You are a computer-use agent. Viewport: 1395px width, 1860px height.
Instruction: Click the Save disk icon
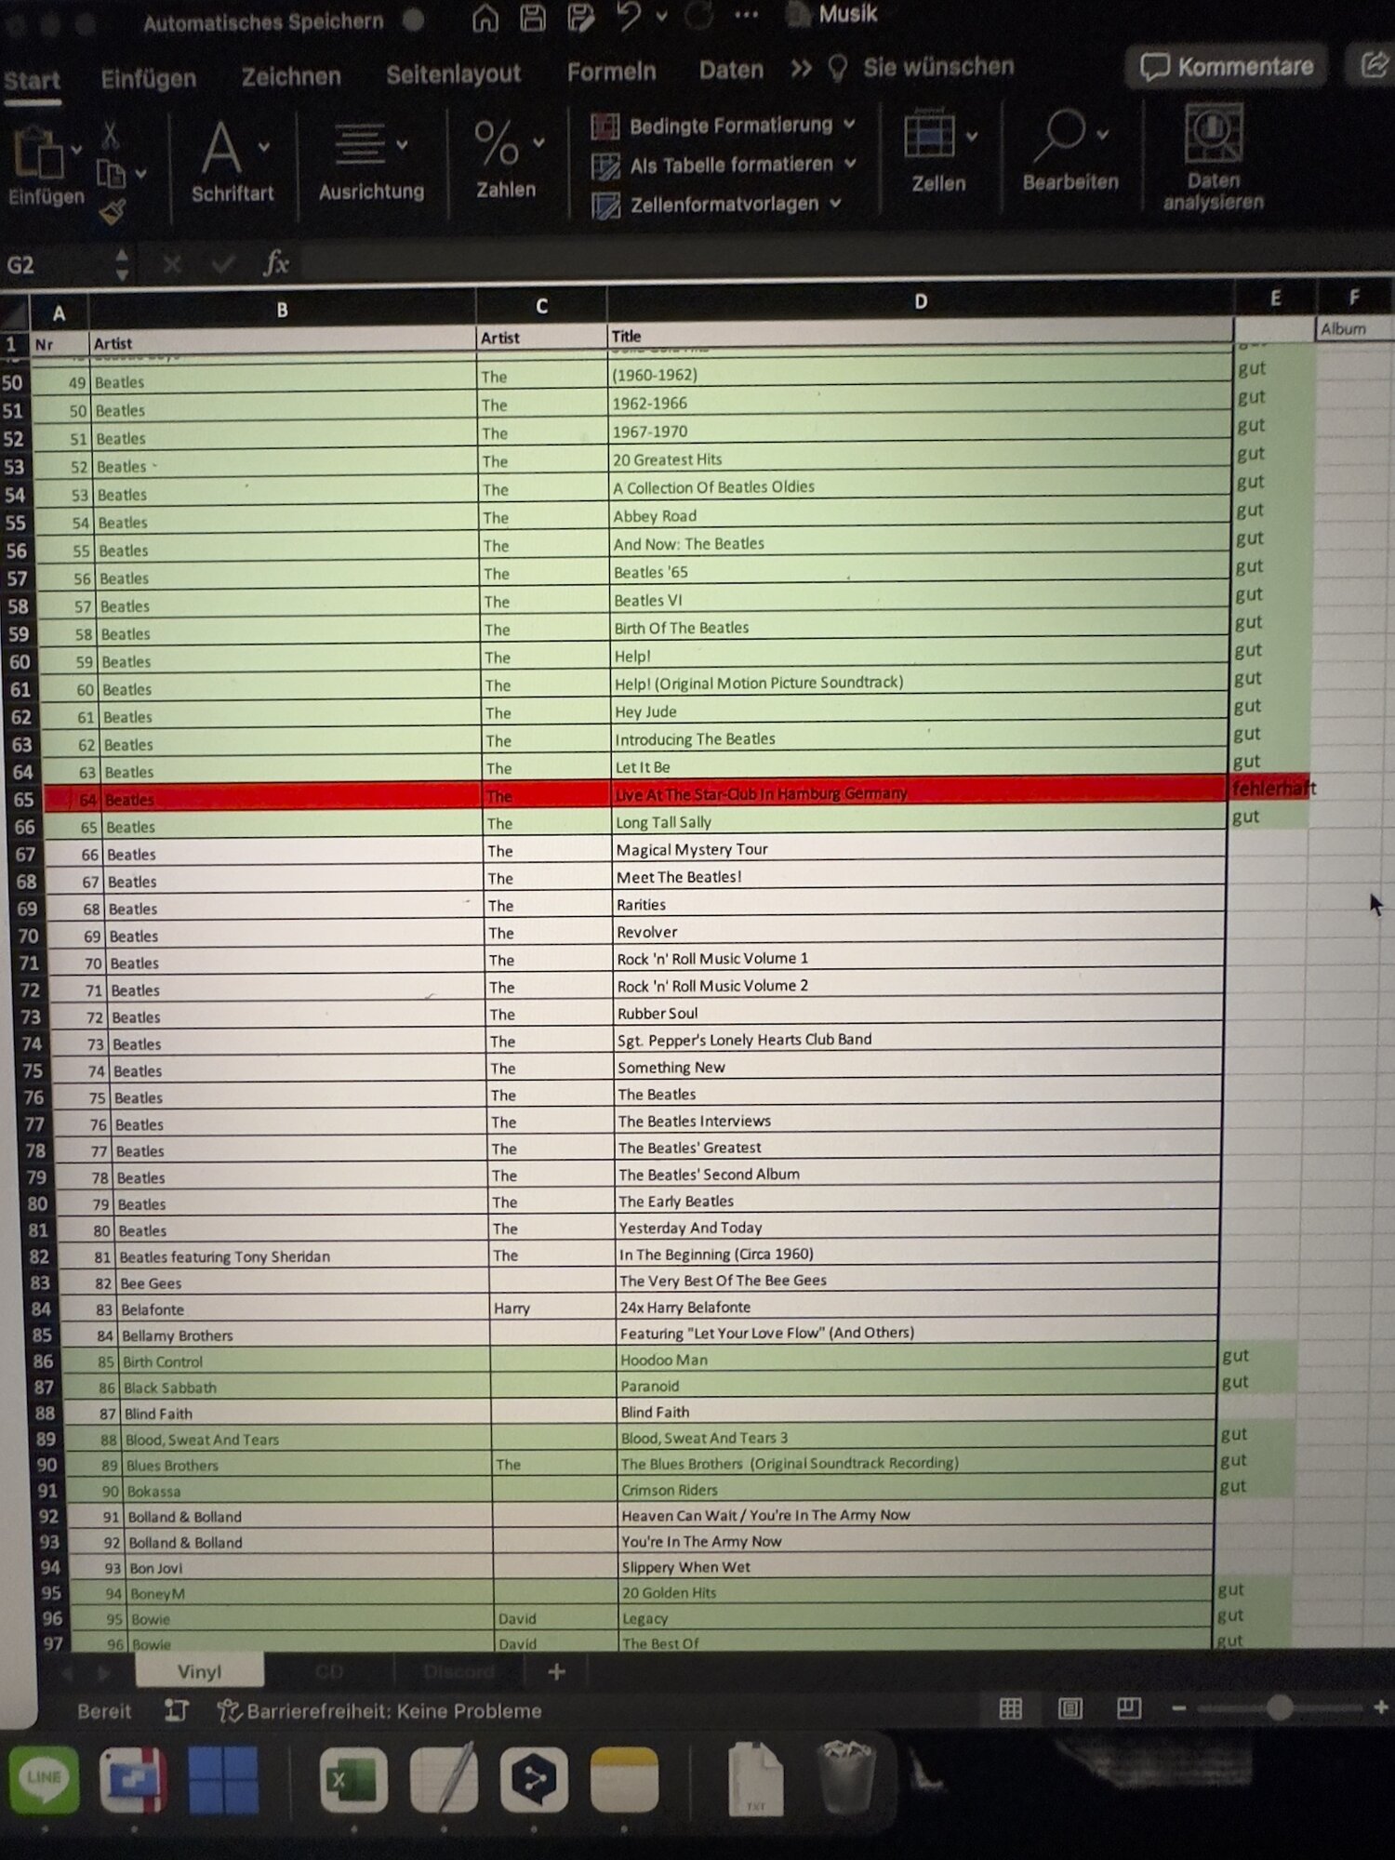(533, 17)
